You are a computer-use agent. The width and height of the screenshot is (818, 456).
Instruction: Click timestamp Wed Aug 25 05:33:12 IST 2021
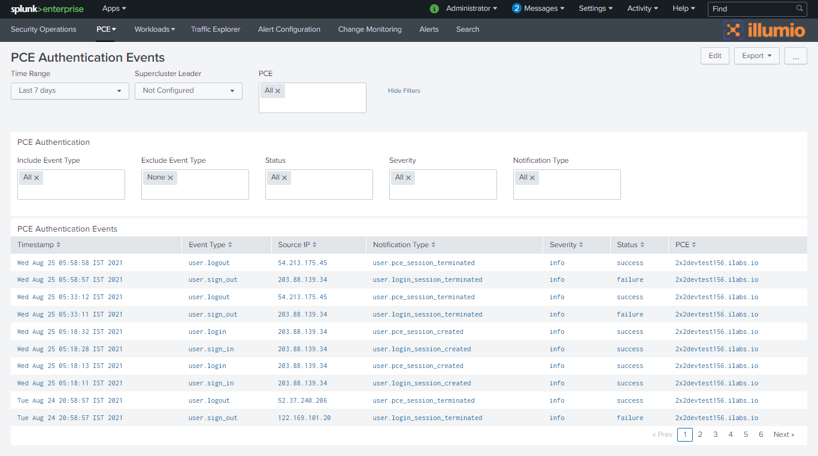(70, 297)
